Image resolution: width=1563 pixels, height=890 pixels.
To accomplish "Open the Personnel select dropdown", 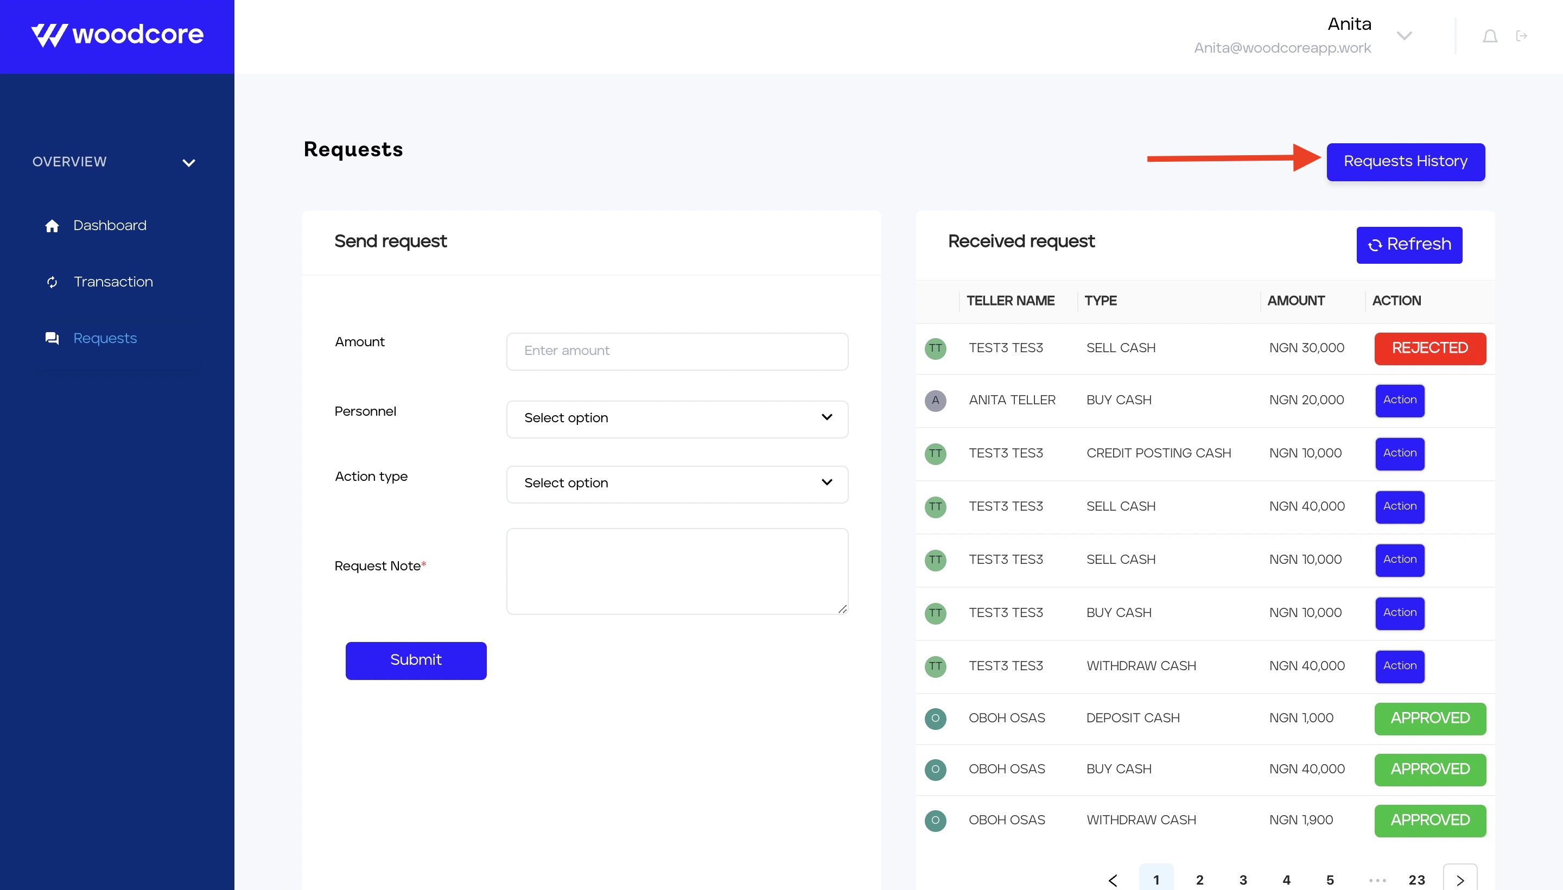I will click(x=677, y=419).
